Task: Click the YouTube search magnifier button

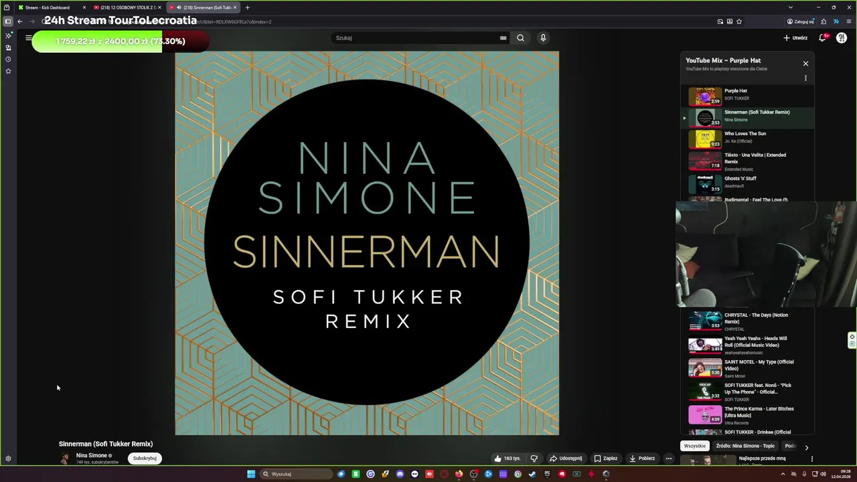Action: [x=520, y=38]
